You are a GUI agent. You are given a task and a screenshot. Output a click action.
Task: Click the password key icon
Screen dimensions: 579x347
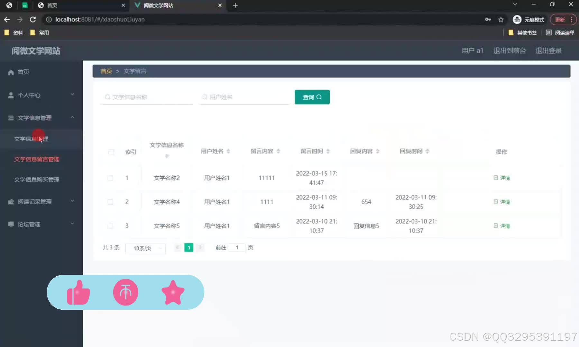coord(488,20)
